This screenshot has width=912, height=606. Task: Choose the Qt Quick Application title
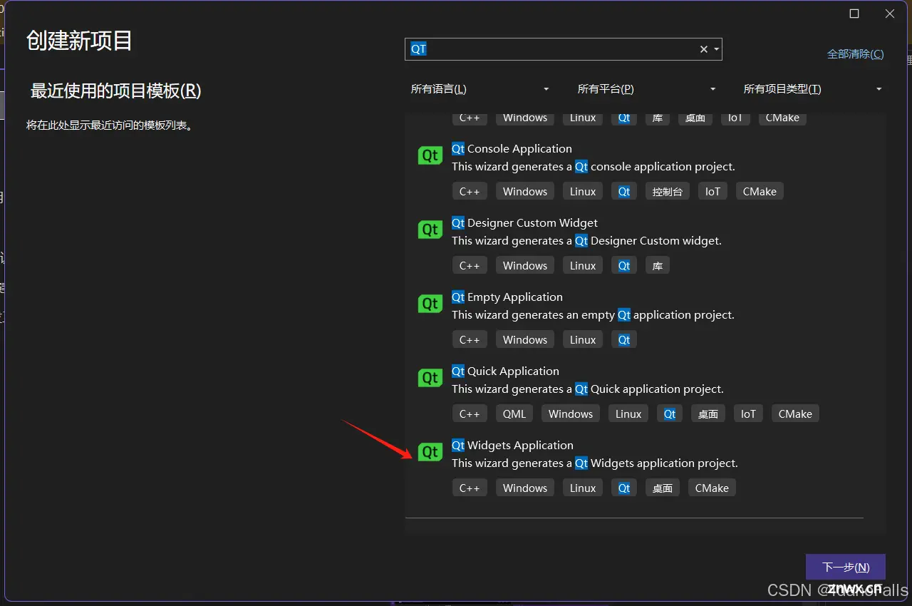(x=505, y=371)
